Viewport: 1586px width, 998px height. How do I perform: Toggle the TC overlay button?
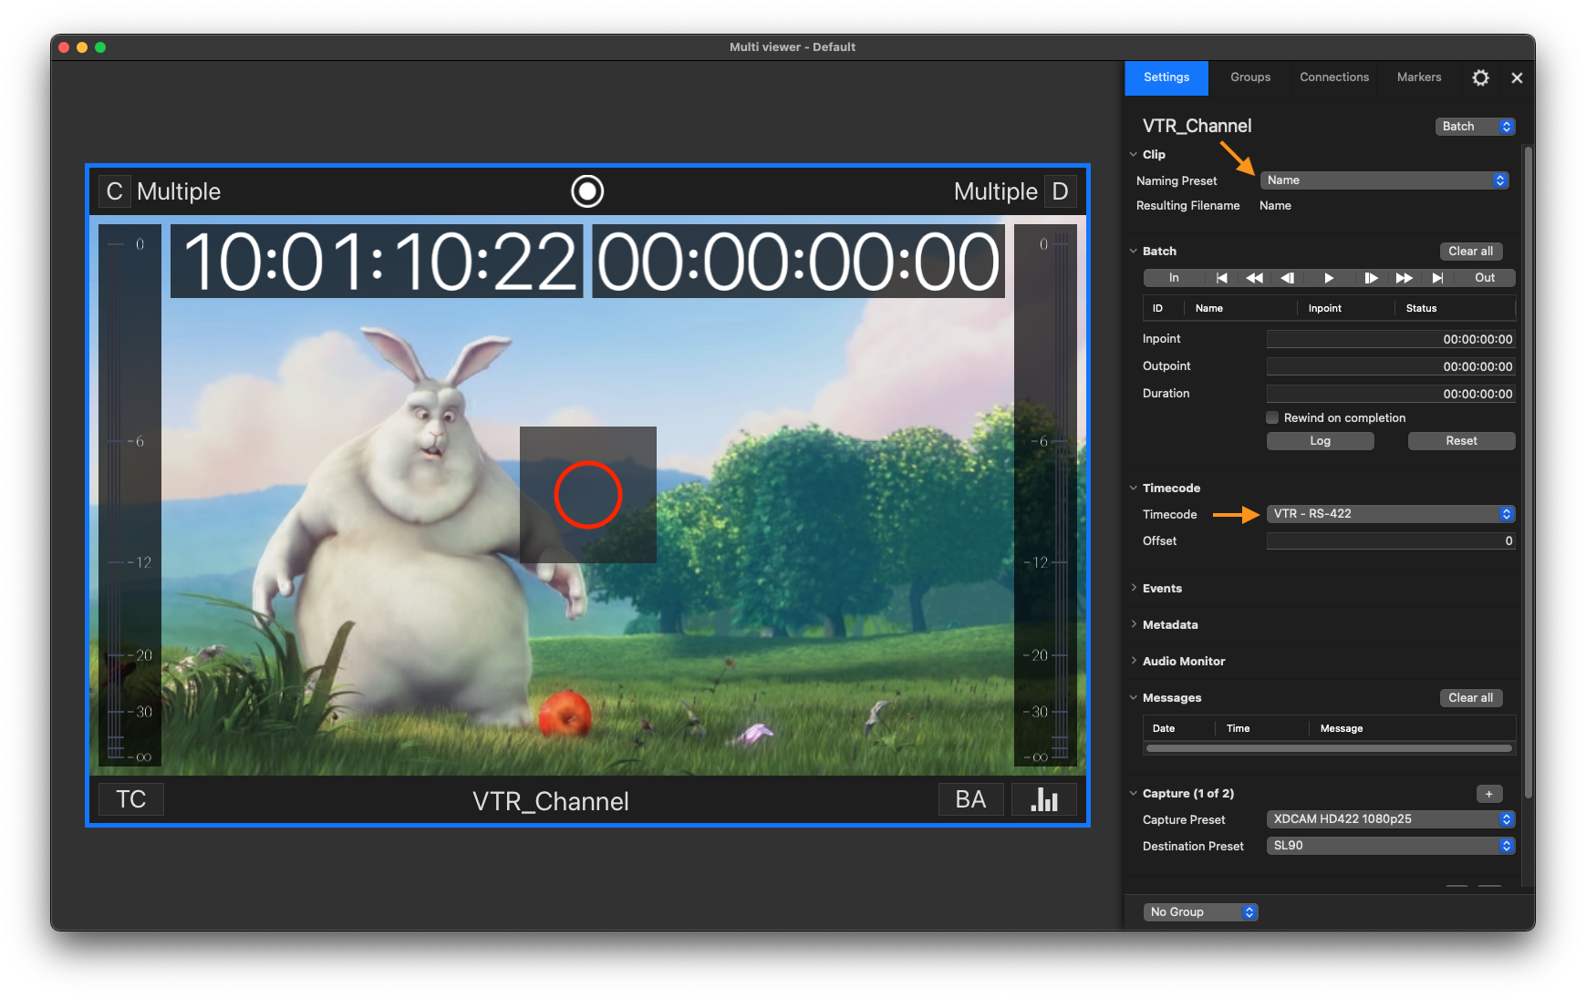(x=130, y=799)
